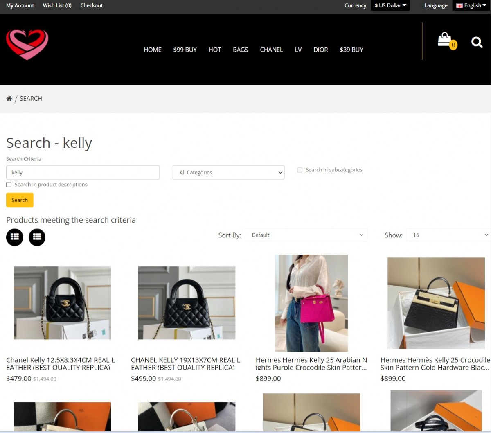Click the yellow Search button

[x=20, y=200]
